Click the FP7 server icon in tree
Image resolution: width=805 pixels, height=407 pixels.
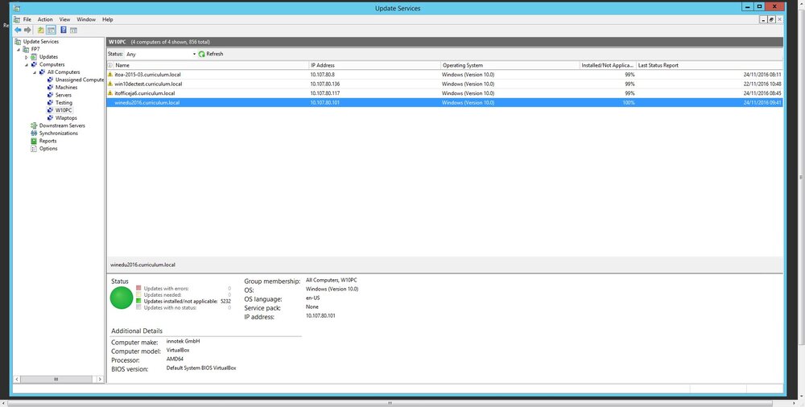(x=26, y=49)
